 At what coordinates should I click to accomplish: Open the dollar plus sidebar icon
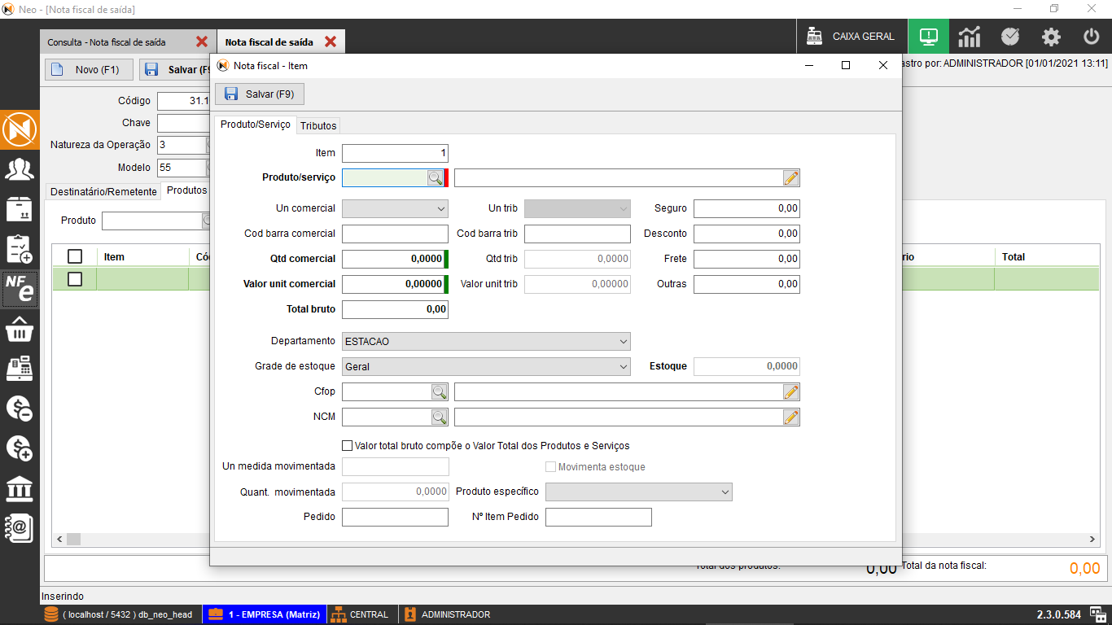pyautogui.click(x=20, y=448)
